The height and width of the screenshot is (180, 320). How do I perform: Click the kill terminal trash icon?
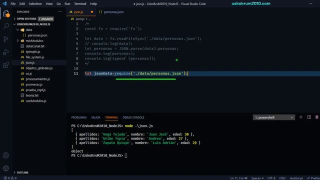[x=316, y=117]
